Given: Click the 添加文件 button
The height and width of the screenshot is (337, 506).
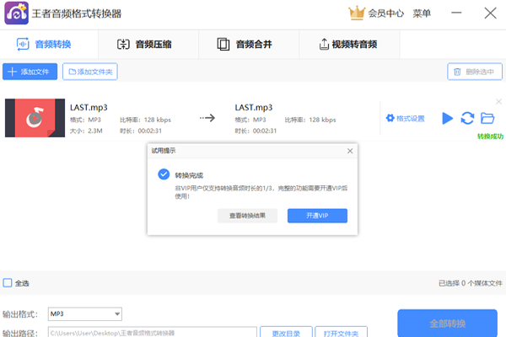Looking at the screenshot, I should (30, 72).
